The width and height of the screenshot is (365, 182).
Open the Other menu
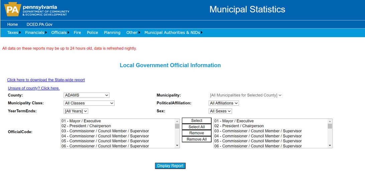click(132, 33)
